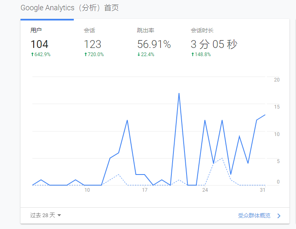Select the 用户 metric tab
Viewport: 296px width, 229px height.
[36, 30]
